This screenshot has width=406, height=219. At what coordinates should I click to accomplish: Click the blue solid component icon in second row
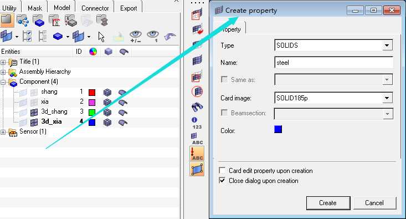tap(58, 36)
